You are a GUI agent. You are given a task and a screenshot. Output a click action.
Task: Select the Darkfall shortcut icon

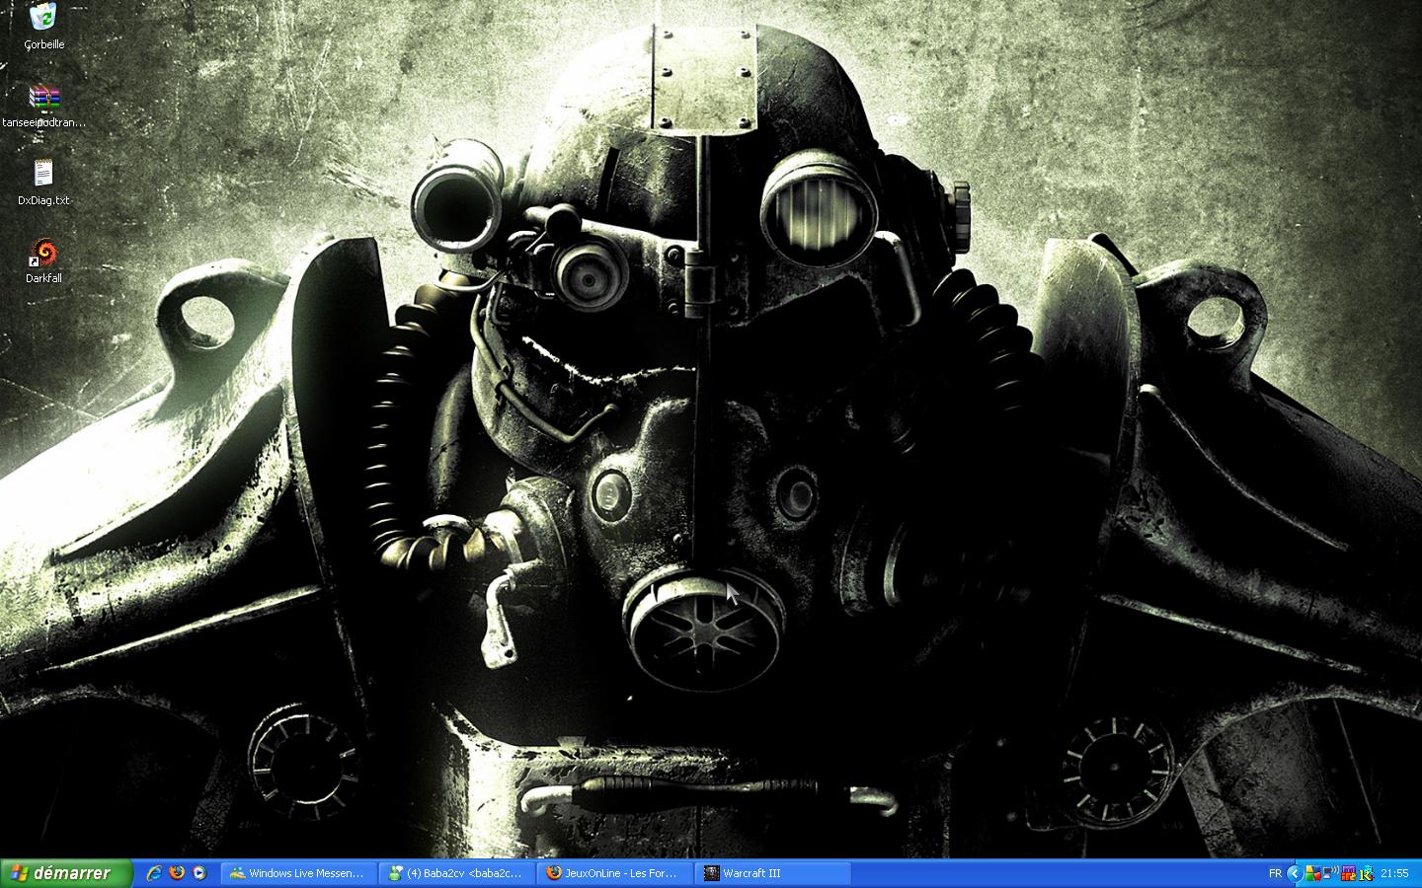tap(43, 261)
